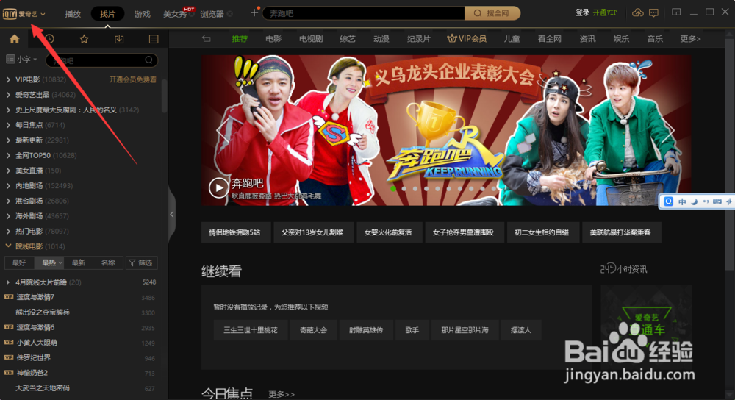This screenshot has width=735, height=400.
Task: Open the favorites star tab
Action: click(x=84, y=39)
